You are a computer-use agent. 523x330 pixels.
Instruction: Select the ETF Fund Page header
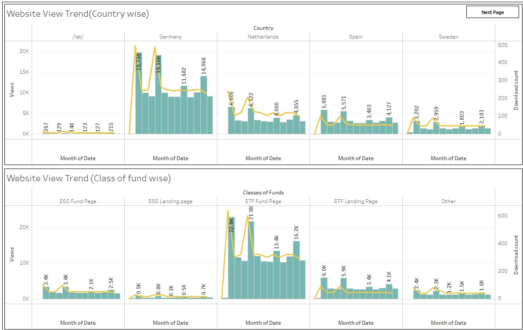[x=263, y=201]
